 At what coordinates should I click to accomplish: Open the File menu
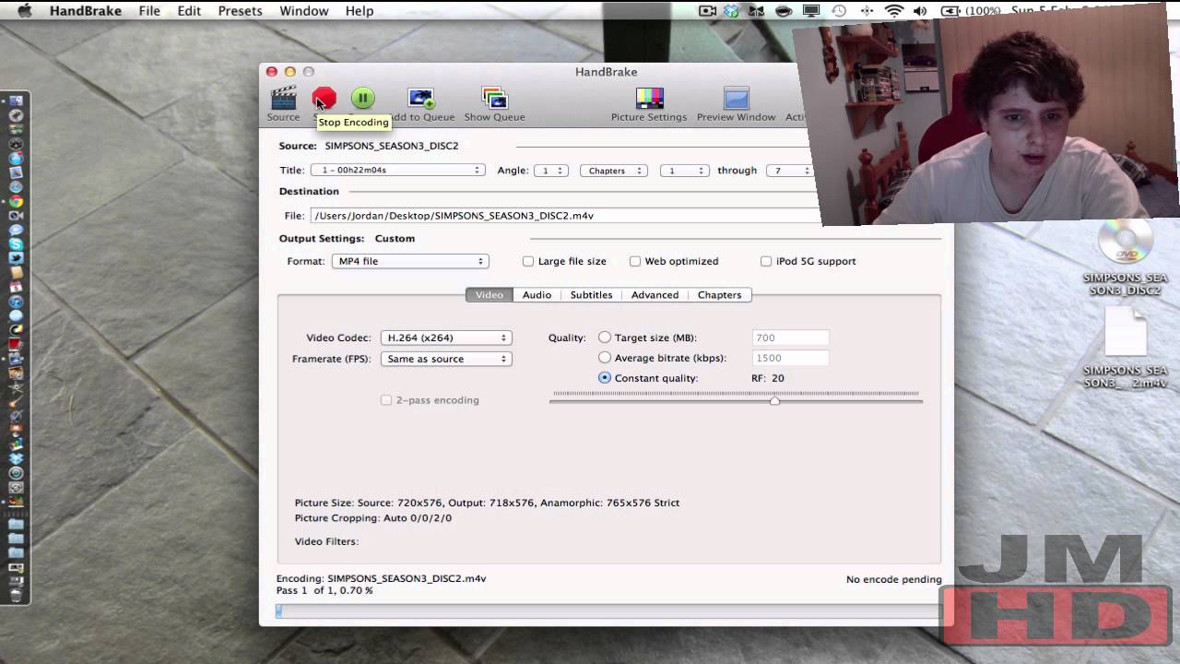pos(149,11)
